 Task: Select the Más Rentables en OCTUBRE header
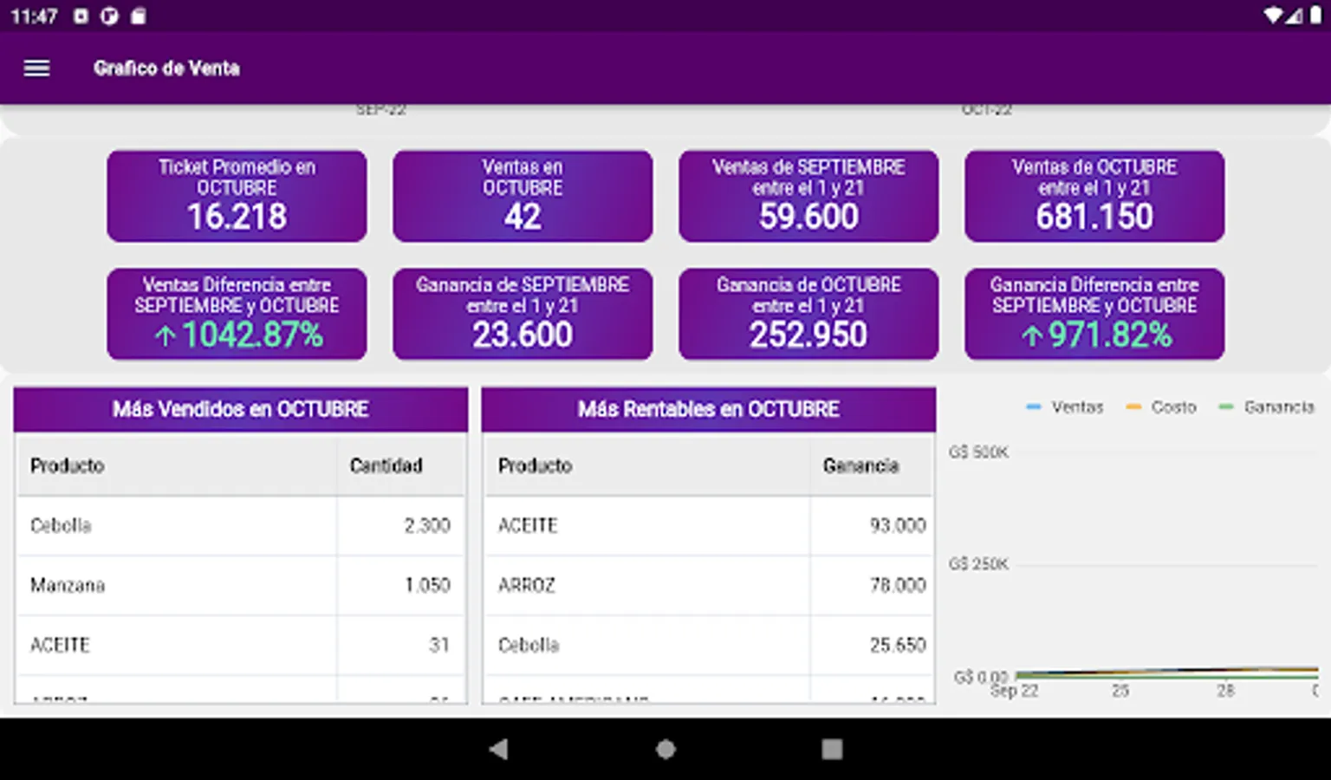(x=709, y=409)
